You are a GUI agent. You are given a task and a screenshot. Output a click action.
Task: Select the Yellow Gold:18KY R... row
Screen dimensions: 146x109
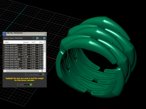(23, 54)
